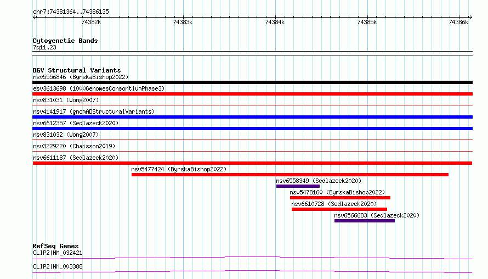Select nsv831032 (Wong2007) variant label
The image size is (488, 279).
(x=66, y=135)
